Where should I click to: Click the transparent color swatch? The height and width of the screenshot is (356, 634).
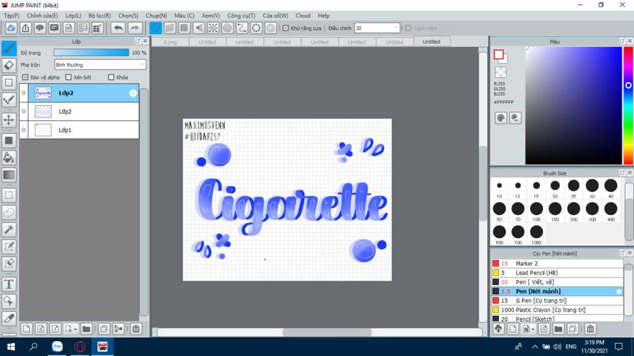click(x=500, y=72)
